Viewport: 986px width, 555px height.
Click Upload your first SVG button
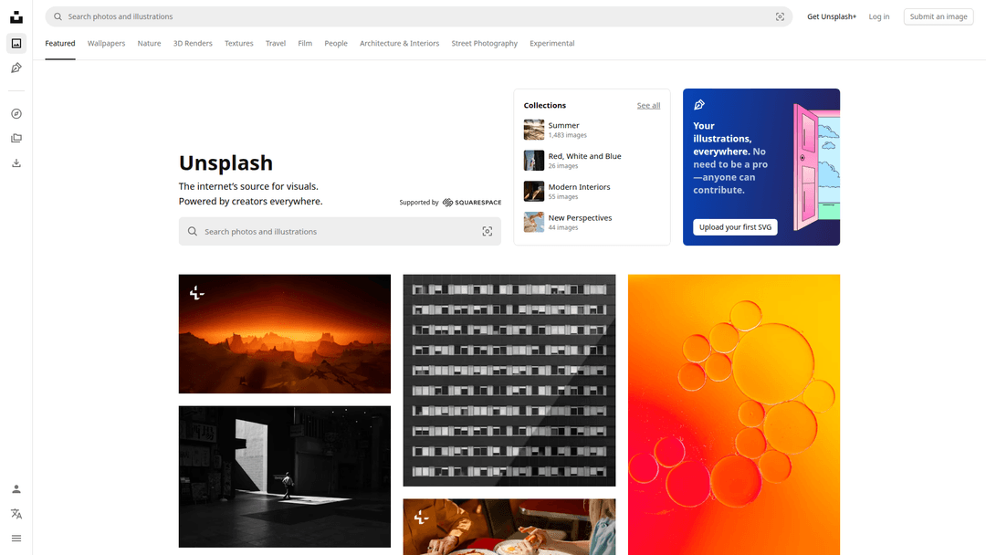point(735,227)
